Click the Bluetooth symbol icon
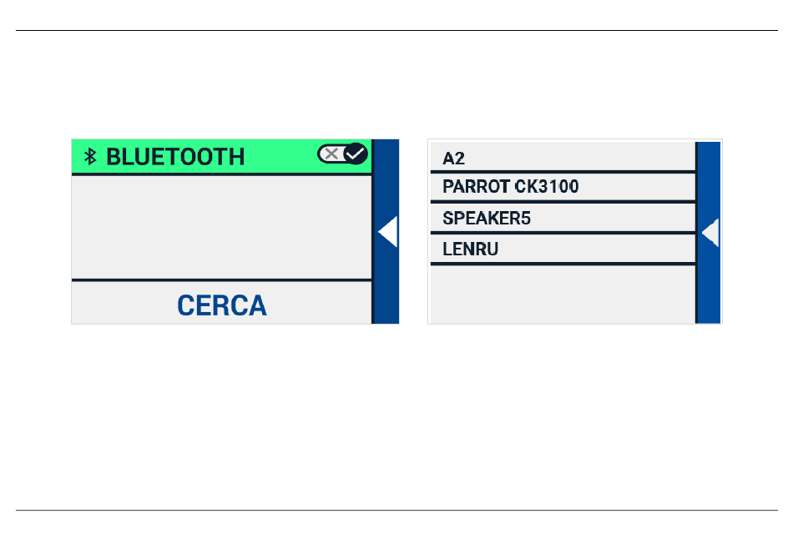Image resolution: width=793 pixels, height=539 pixels. [x=92, y=156]
